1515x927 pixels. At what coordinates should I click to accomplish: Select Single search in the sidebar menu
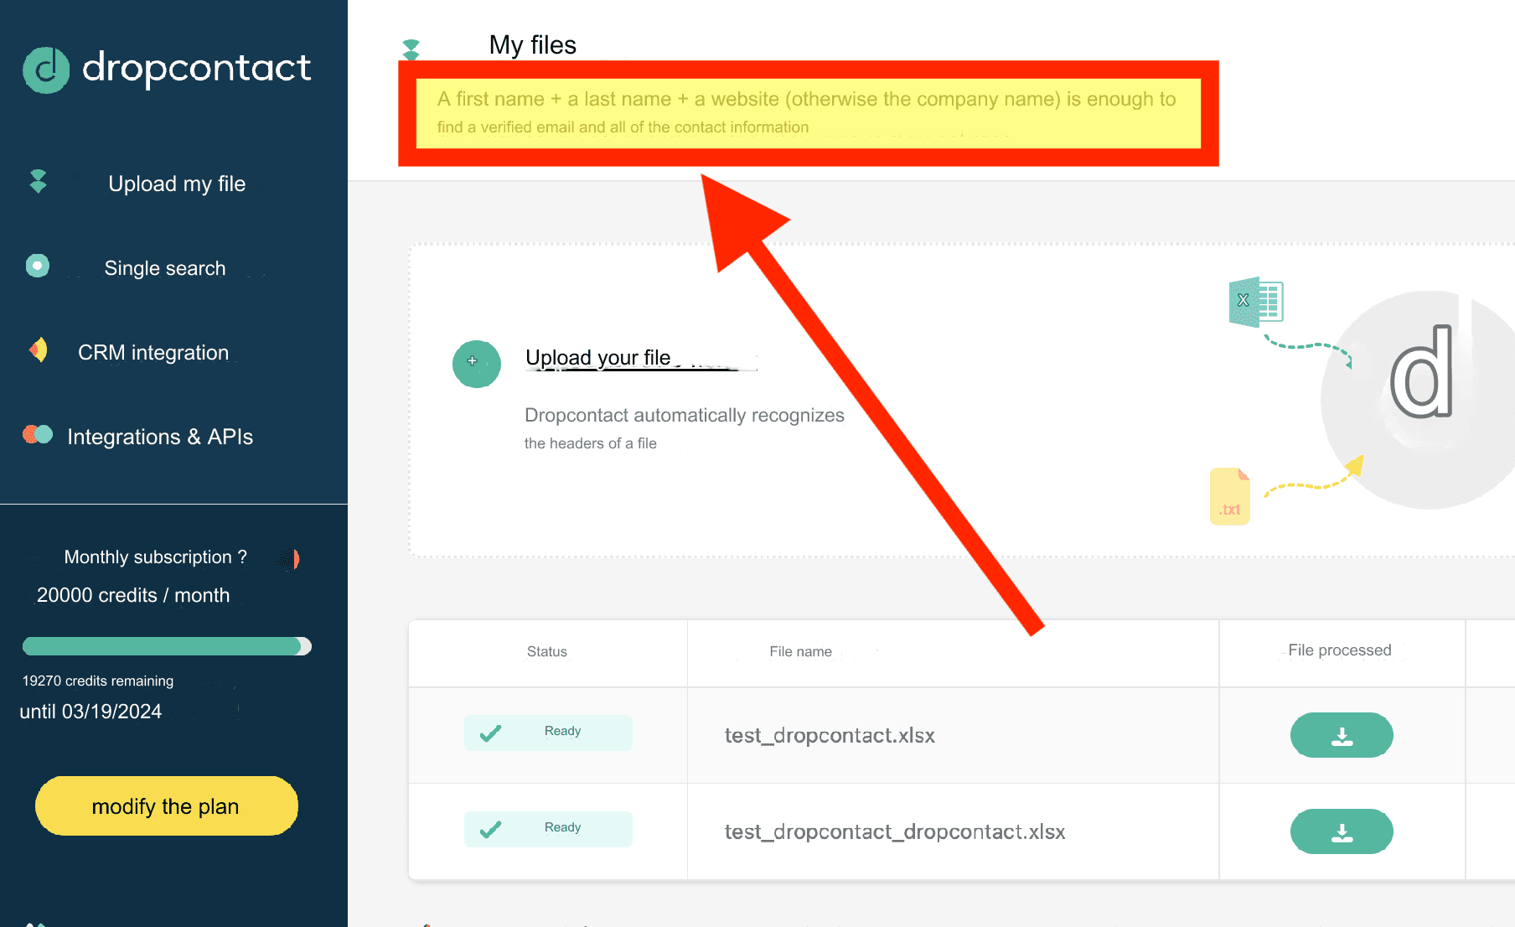click(164, 267)
